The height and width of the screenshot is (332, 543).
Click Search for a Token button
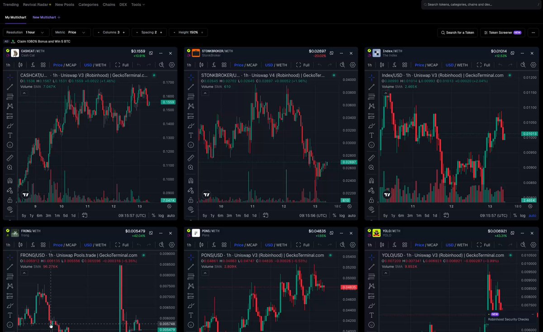(x=457, y=33)
